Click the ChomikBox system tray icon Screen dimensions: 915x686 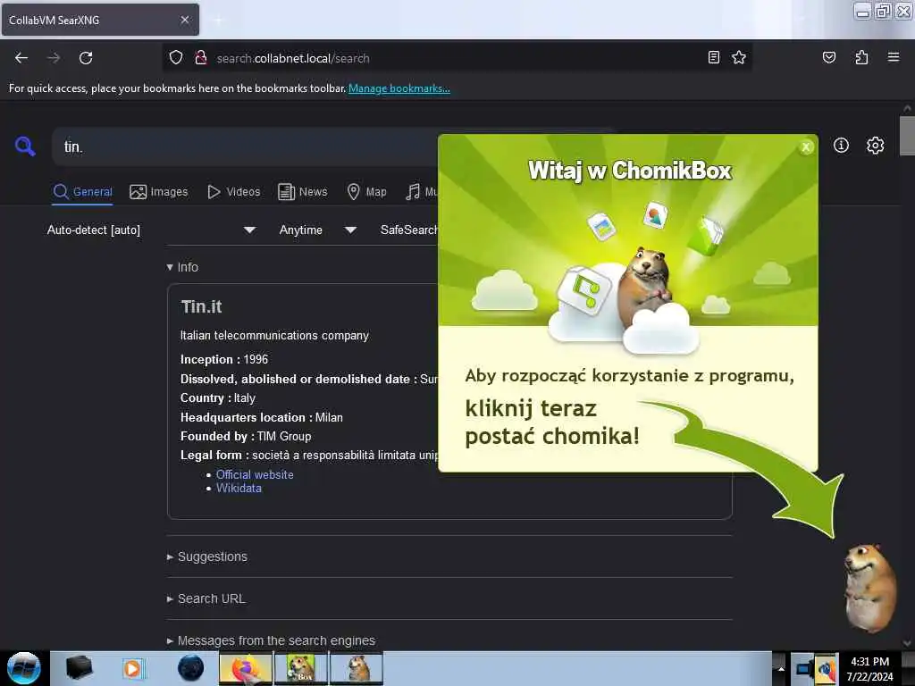coord(827,669)
